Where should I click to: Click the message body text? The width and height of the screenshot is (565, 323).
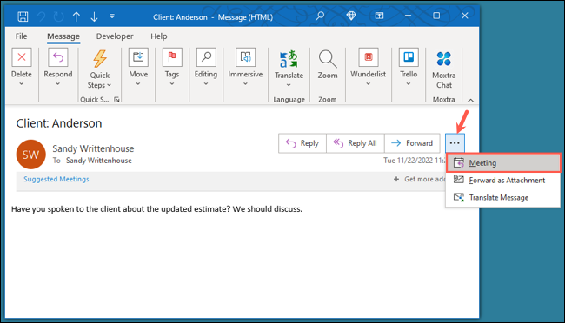[x=156, y=209]
